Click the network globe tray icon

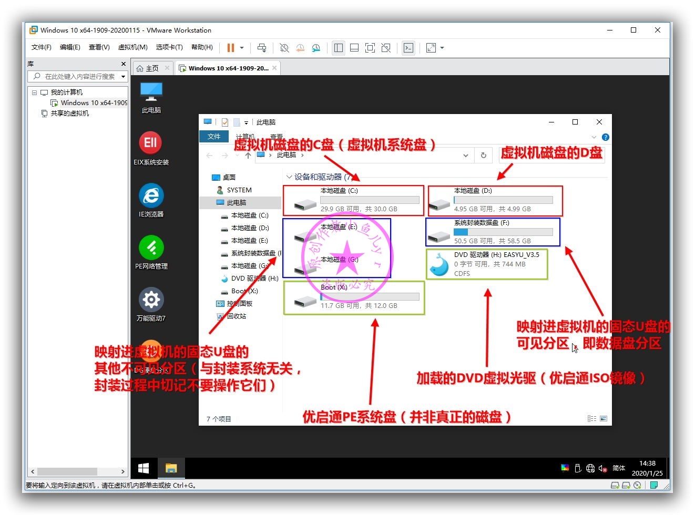pyautogui.click(x=590, y=468)
